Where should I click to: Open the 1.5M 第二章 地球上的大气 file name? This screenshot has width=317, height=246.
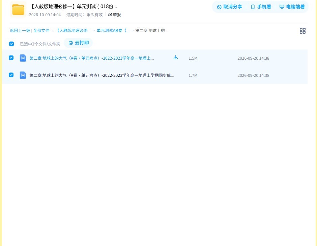point(92,58)
